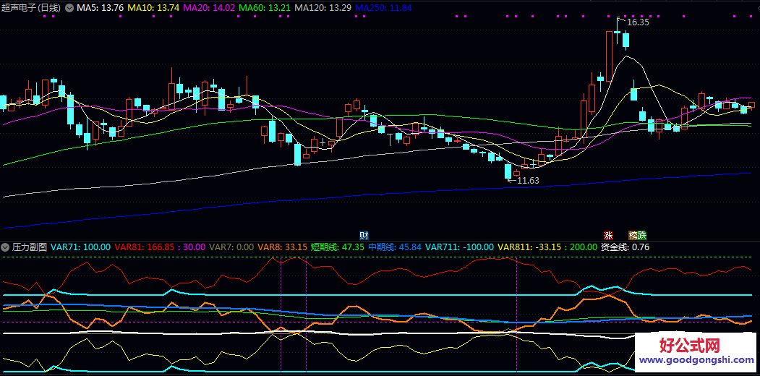Click the 短期线: 47.35 value
Image resolution: width=760 pixels, height=376 pixels.
point(338,247)
